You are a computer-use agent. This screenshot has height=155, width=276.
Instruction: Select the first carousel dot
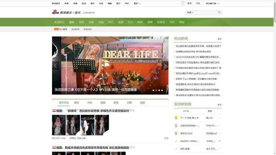pyautogui.click(x=153, y=90)
